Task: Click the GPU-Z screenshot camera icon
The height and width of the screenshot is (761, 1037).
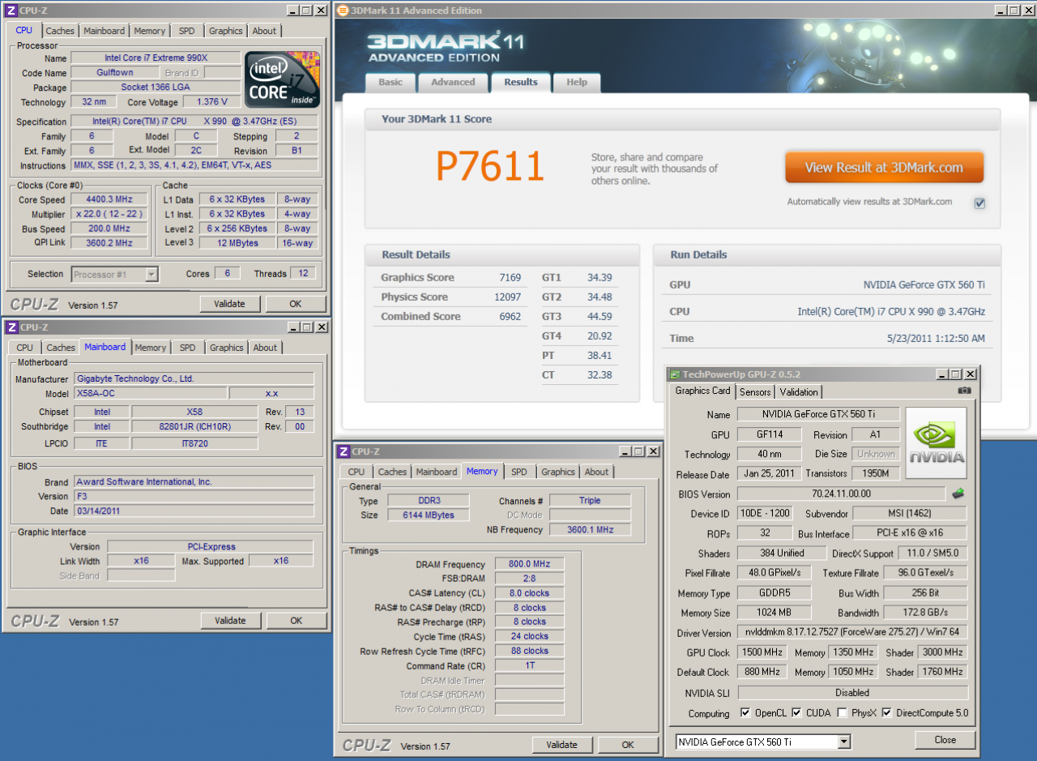Action: tap(964, 391)
